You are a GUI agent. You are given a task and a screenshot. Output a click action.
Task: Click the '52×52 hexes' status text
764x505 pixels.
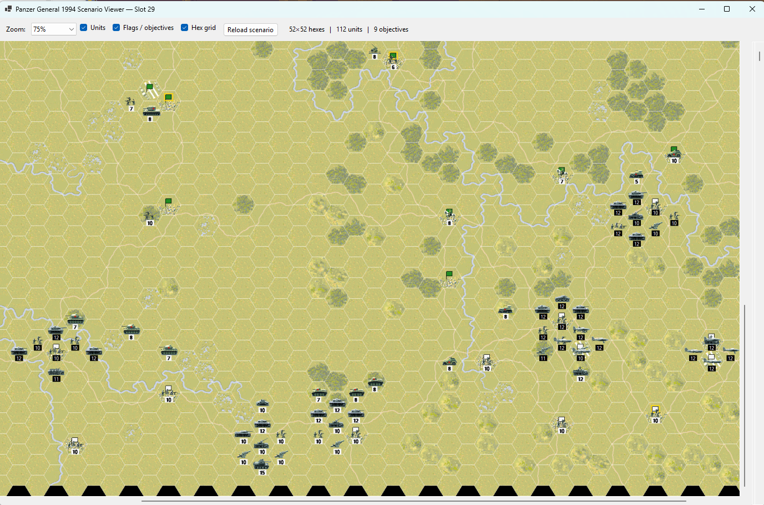tap(307, 29)
